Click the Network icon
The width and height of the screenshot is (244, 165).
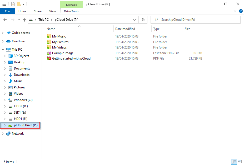point(8,133)
